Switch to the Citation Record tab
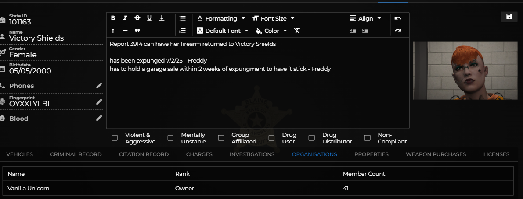Viewport: 523px width, 199px height. click(144, 154)
